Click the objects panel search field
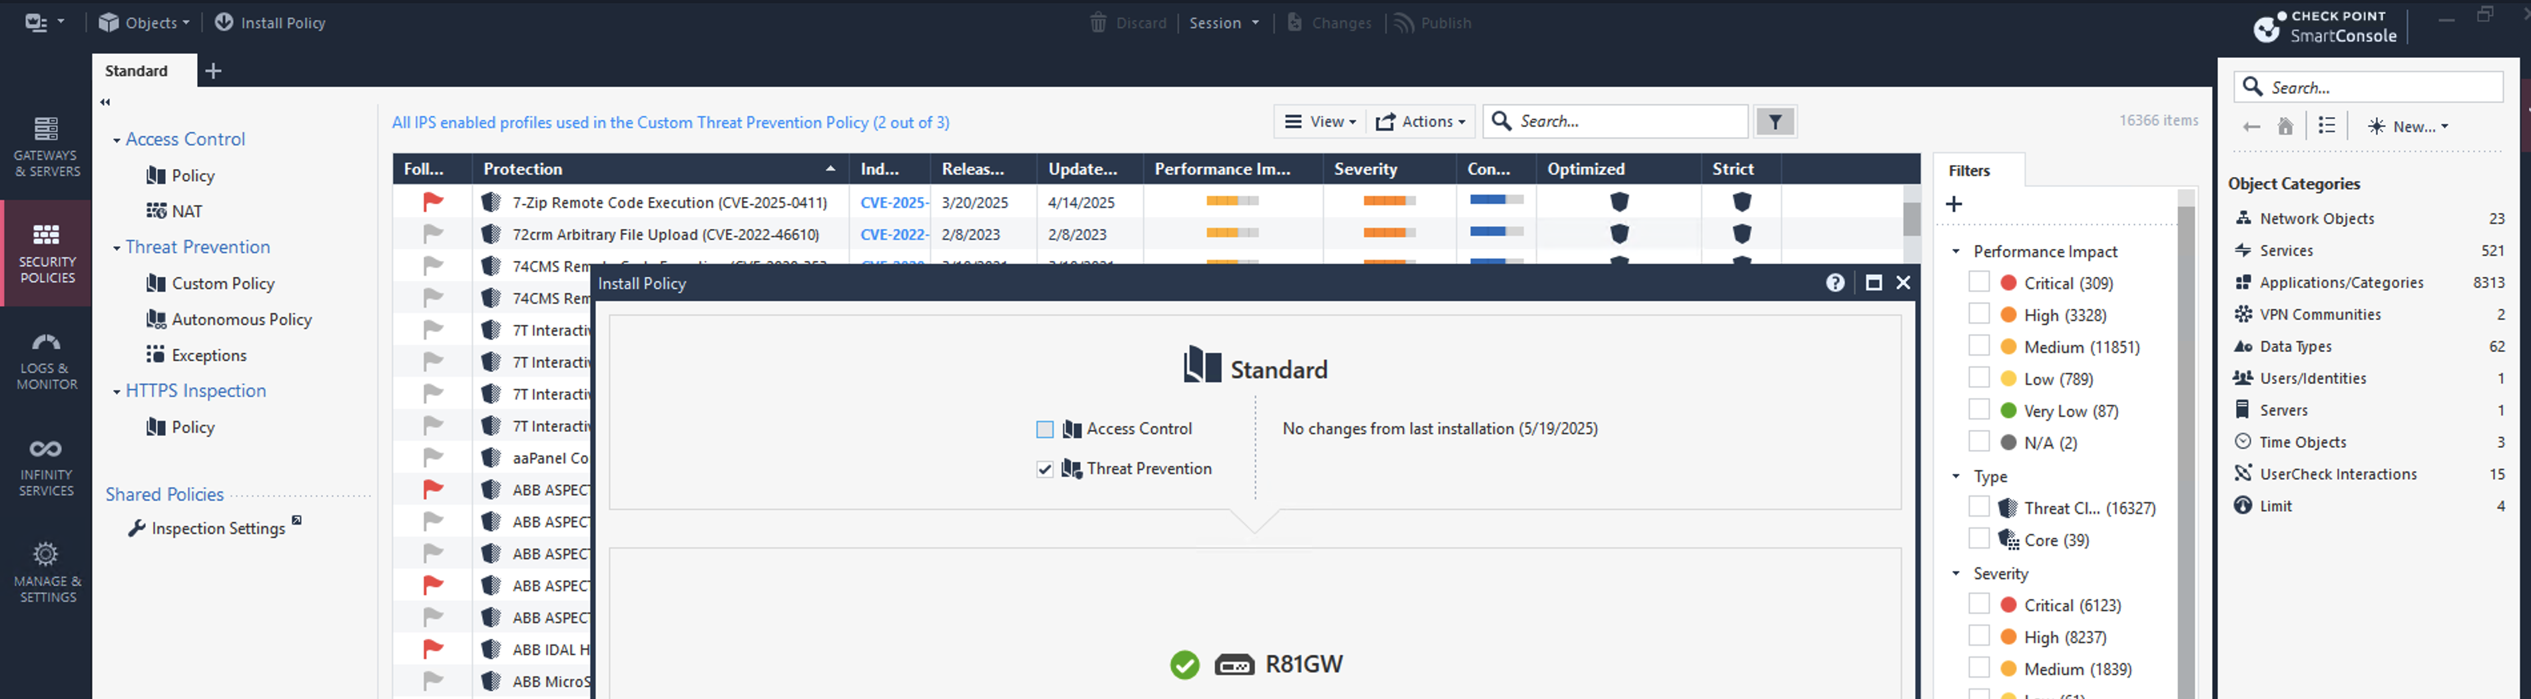Screen dimensions: 2531x699 point(2369,87)
